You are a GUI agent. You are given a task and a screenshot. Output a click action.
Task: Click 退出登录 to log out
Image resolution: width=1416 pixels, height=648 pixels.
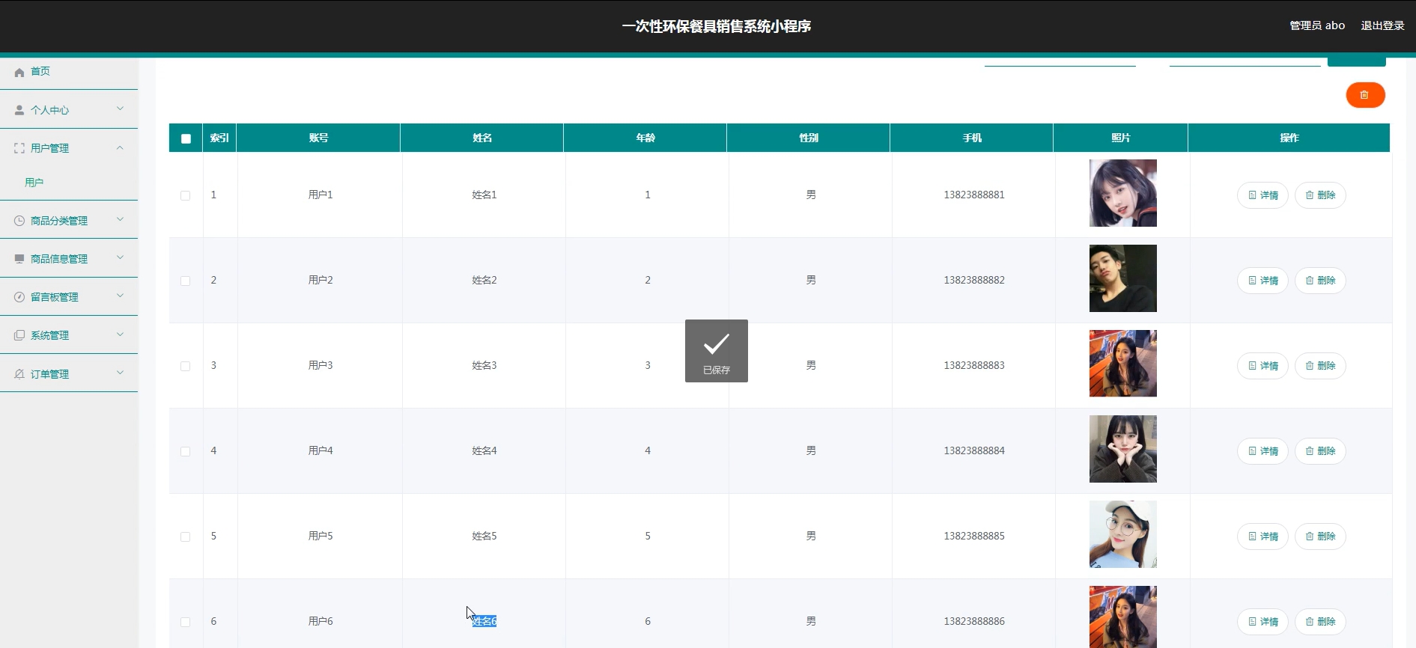tap(1382, 25)
